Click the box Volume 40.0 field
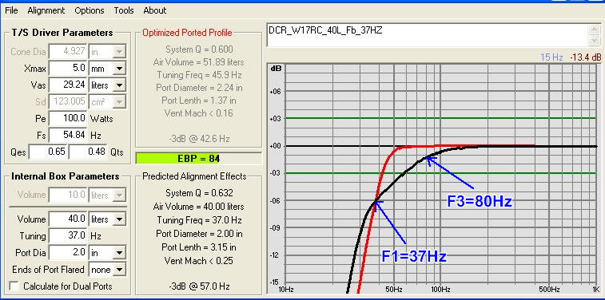This screenshot has width=605, height=300. click(68, 219)
